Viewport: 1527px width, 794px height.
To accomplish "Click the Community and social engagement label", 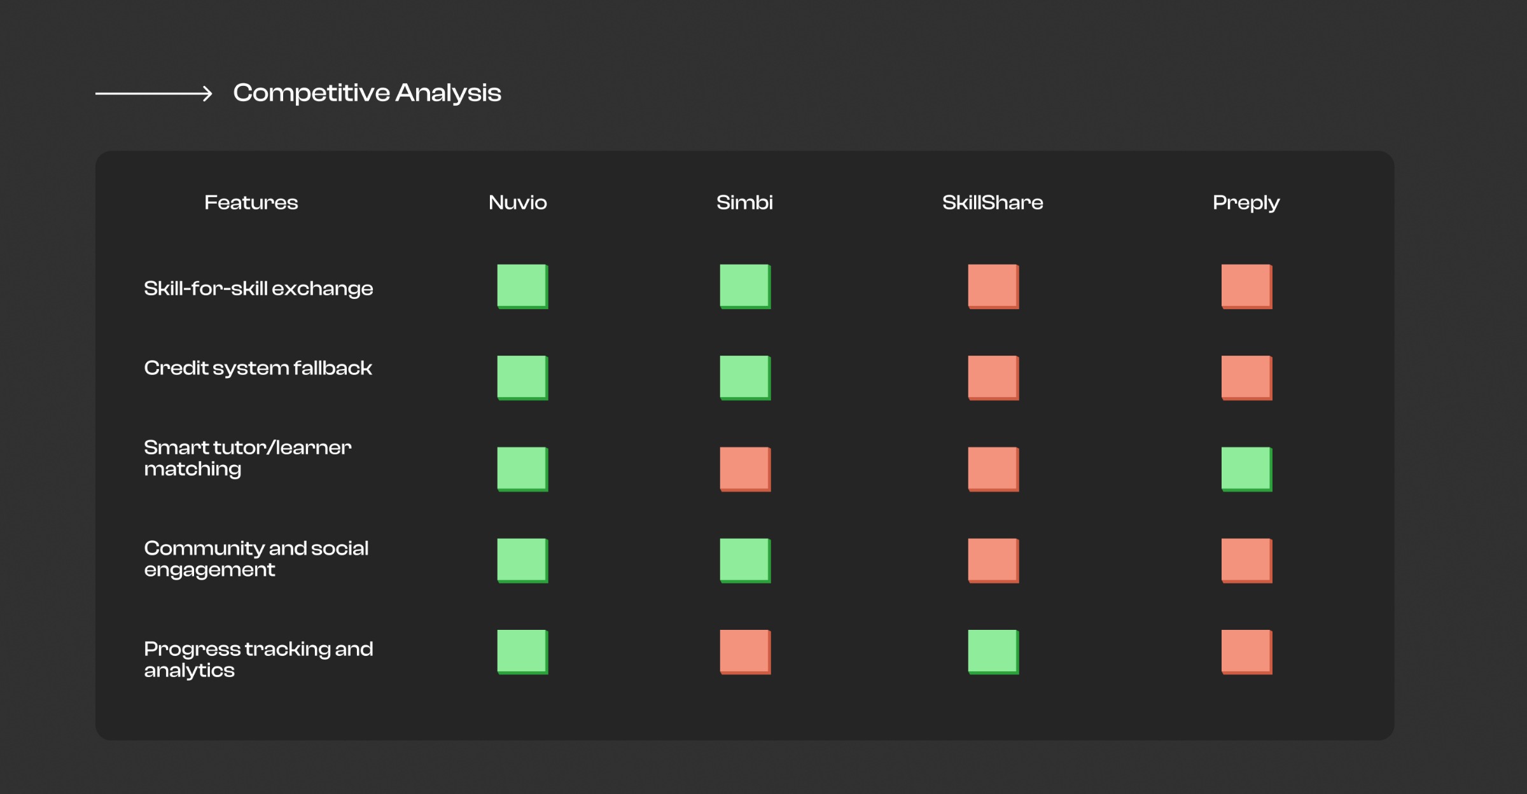I will 256,559.
